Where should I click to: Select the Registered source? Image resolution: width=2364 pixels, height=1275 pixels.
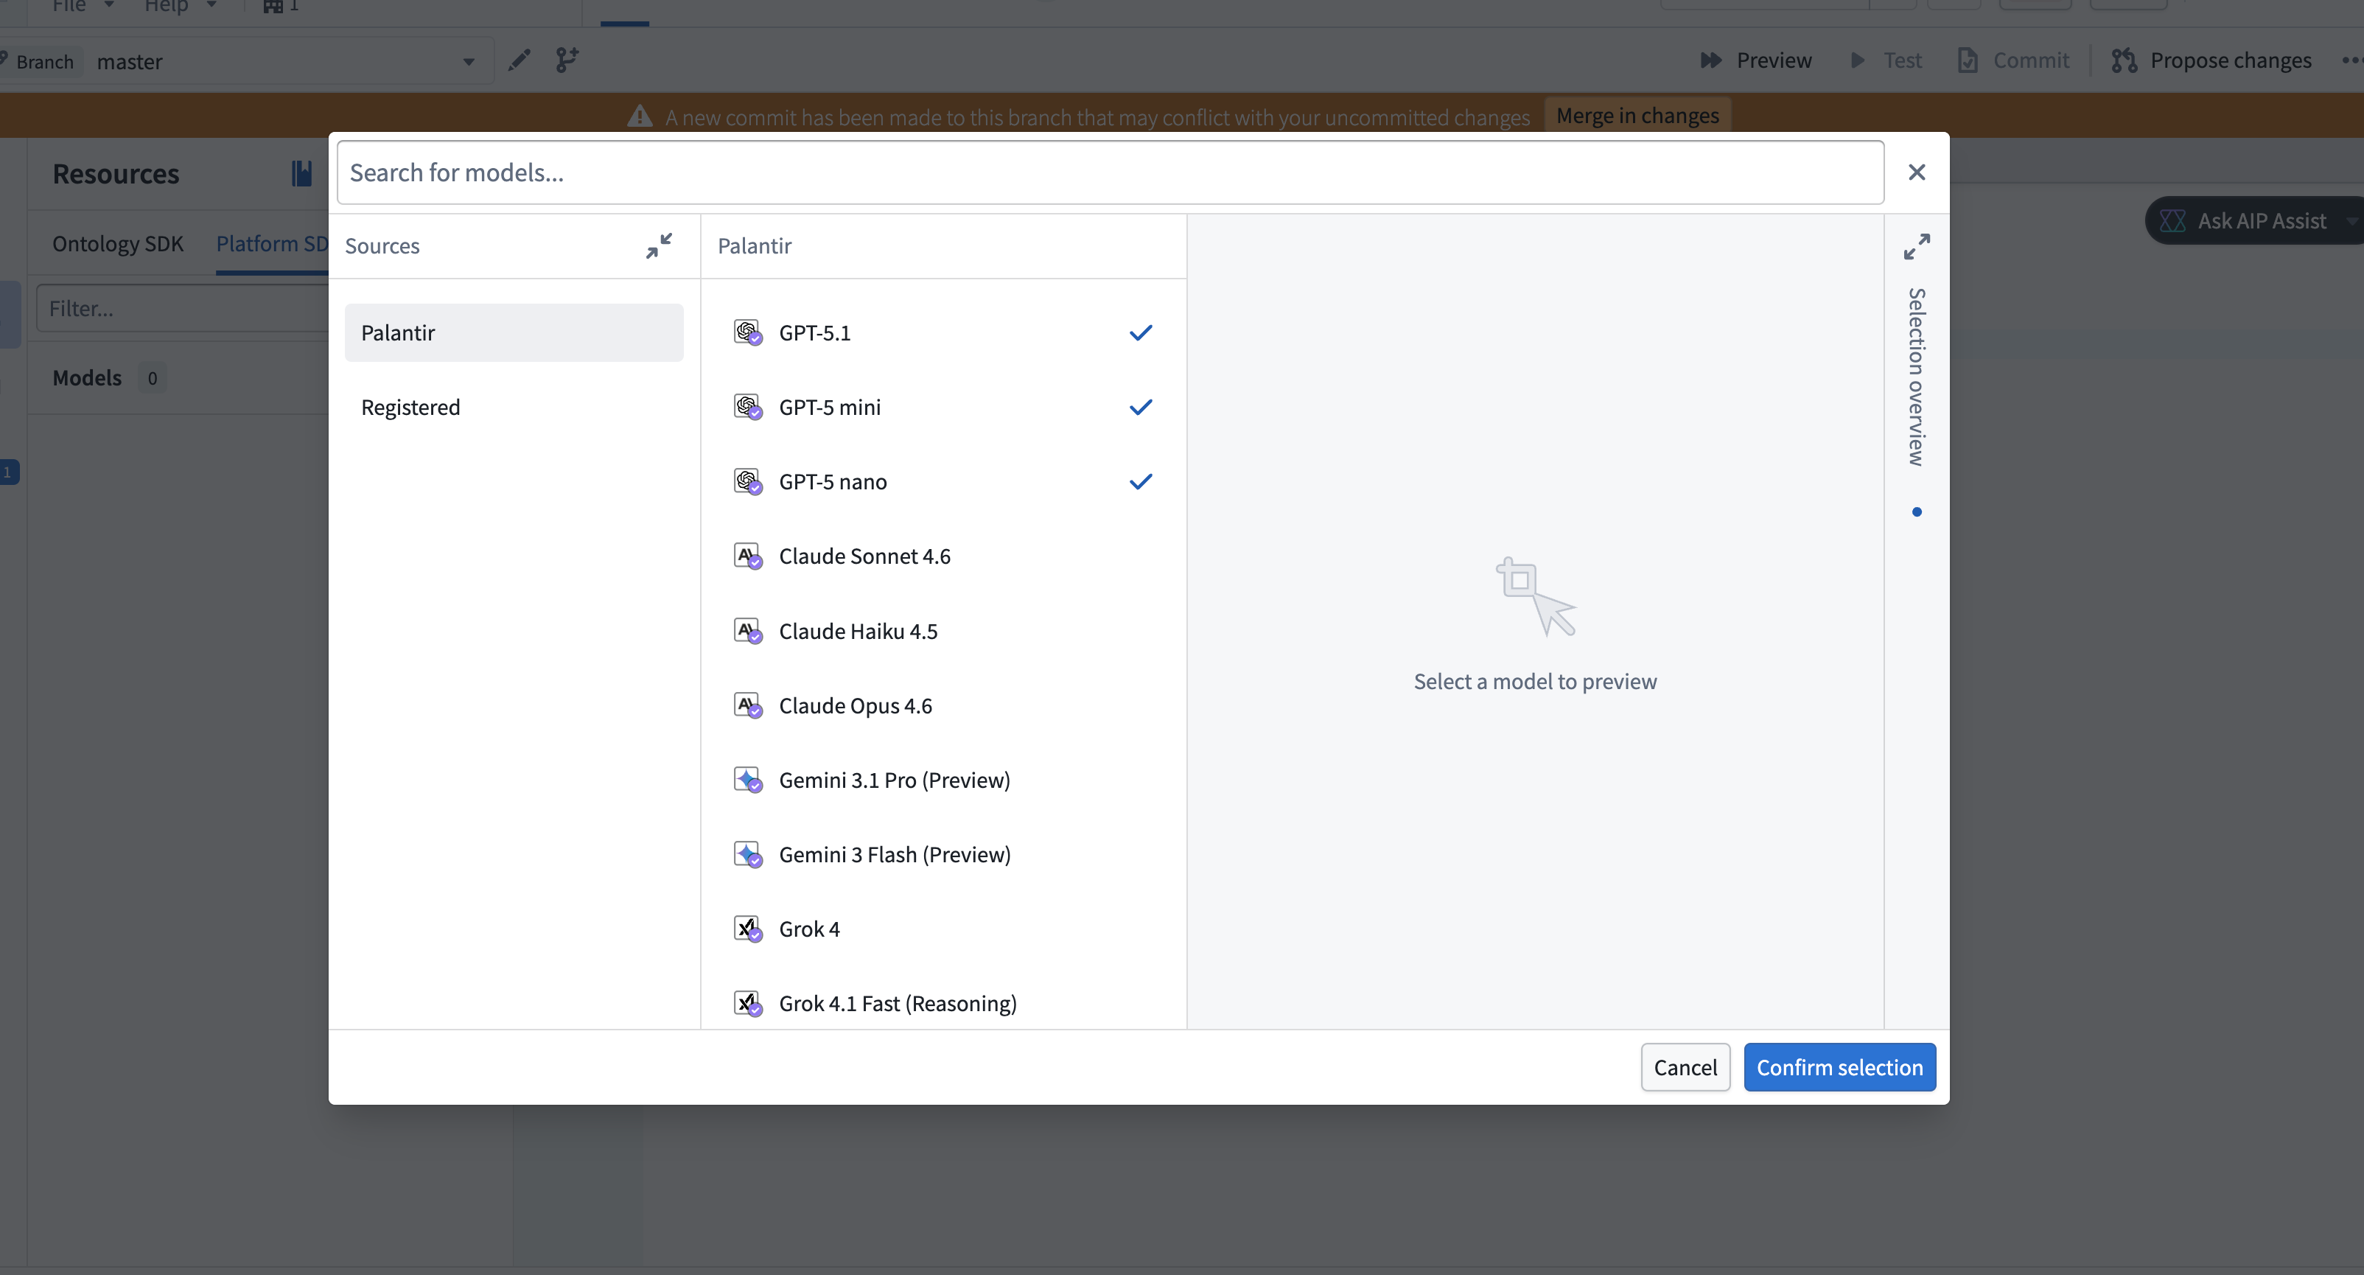pos(410,407)
